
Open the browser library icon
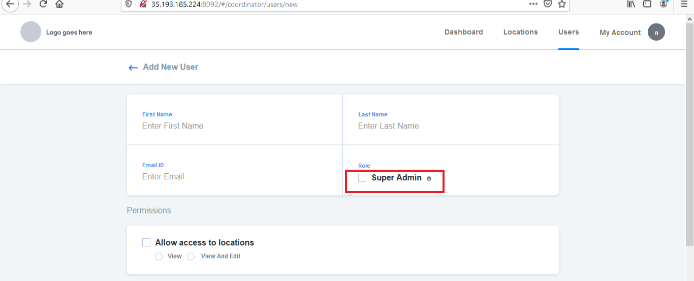coord(632,4)
